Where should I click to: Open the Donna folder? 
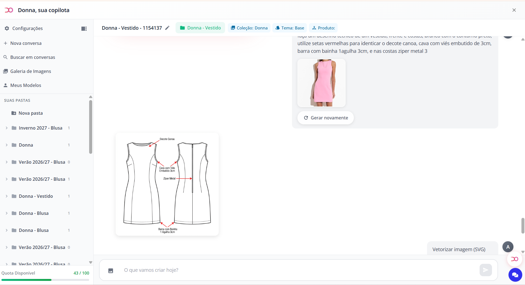26,145
